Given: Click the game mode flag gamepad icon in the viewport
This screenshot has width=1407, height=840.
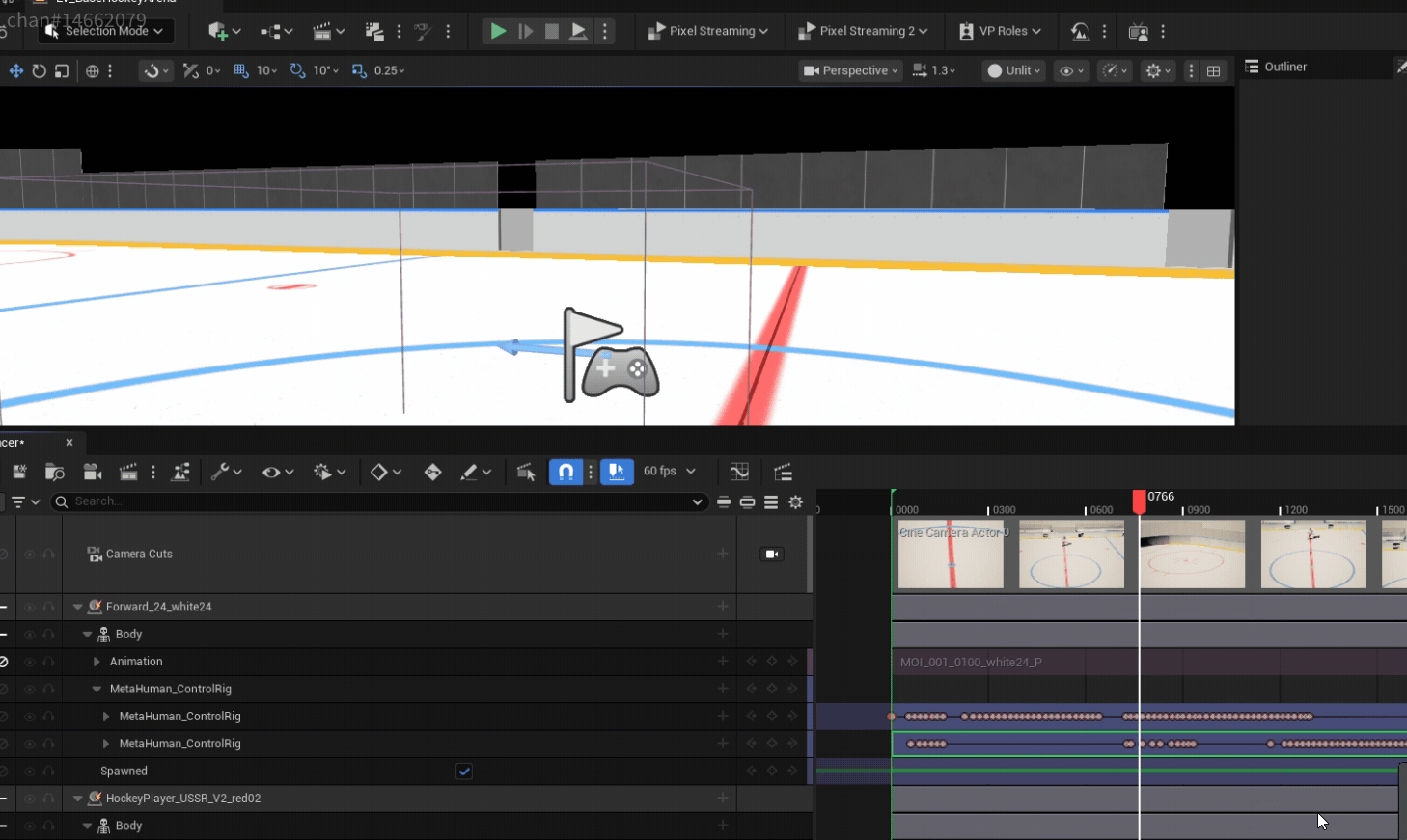Looking at the screenshot, I should tap(612, 355).
